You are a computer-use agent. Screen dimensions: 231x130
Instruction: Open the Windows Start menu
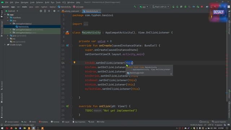pos(2,128)
